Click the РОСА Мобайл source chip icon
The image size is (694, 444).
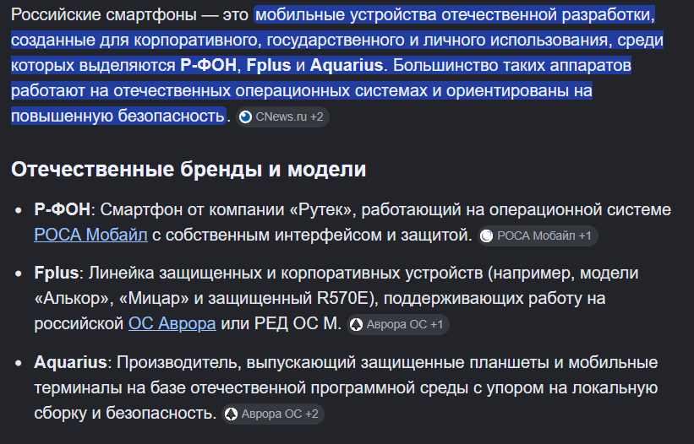pyautogui.click(x=486, y=236)
